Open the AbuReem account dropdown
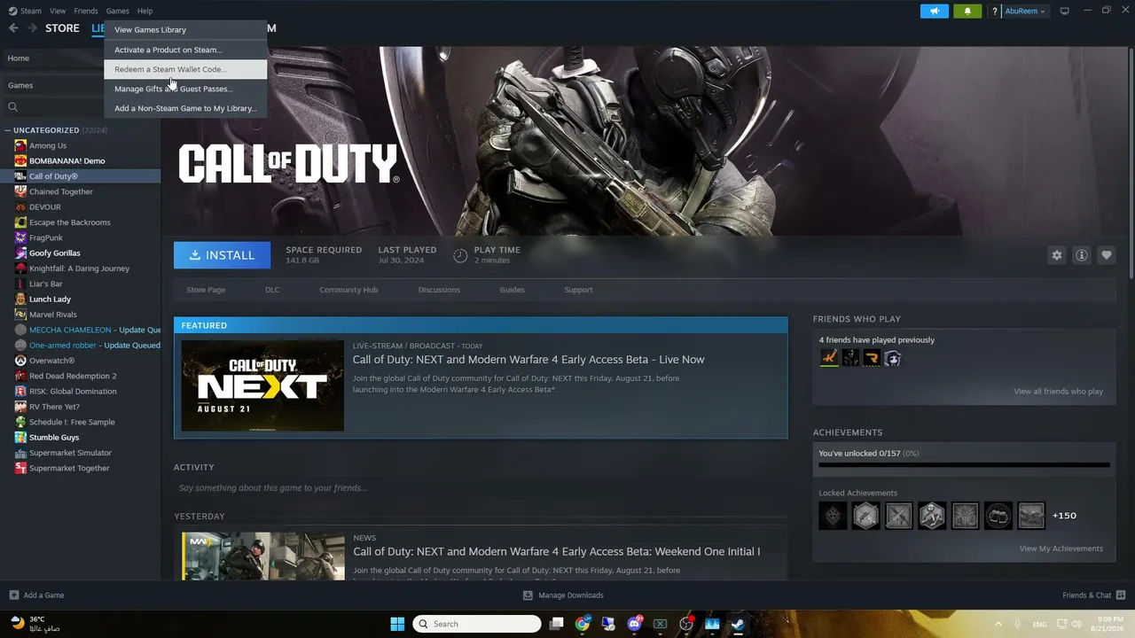1135x638 pixels. (1025, 12)
